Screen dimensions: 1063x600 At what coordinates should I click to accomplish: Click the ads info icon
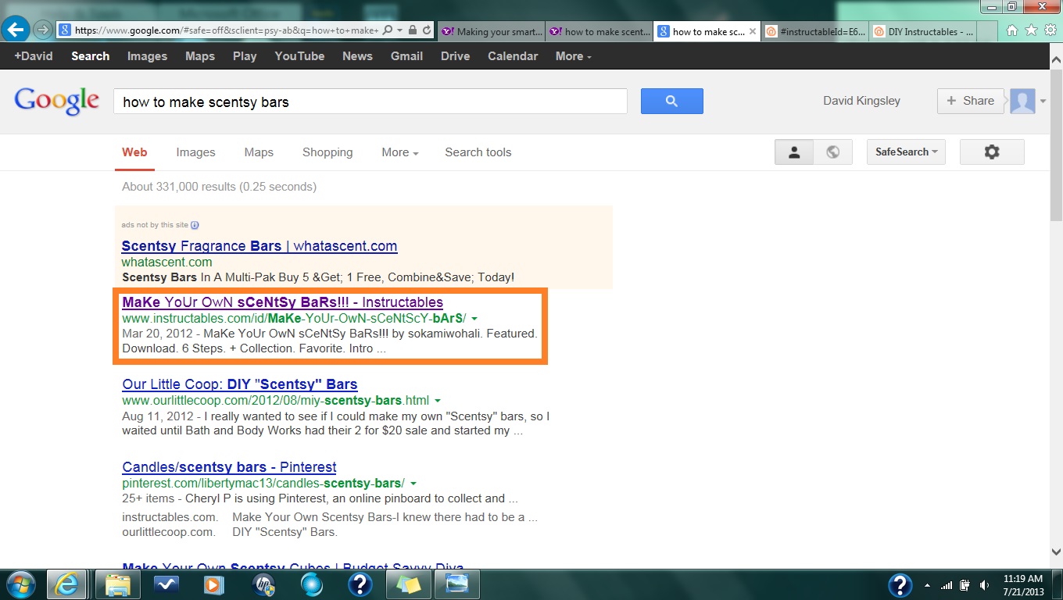click(x=195, y=225)
